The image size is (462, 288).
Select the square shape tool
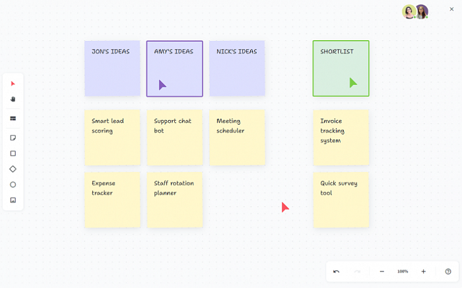tap(13, 154)
